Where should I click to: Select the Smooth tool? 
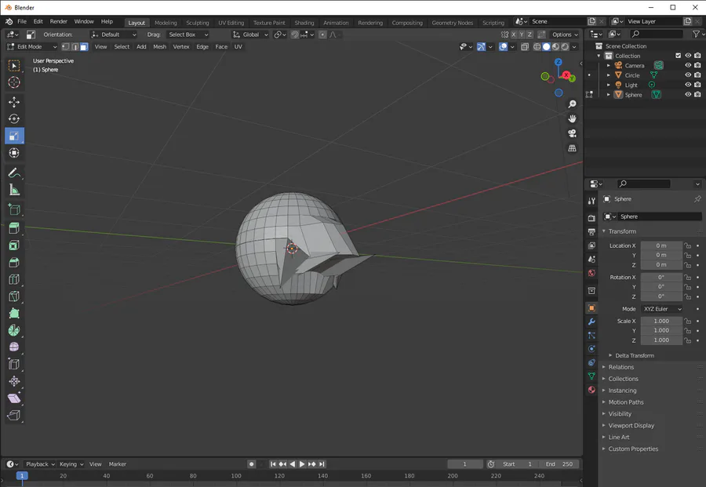point(14,347)
